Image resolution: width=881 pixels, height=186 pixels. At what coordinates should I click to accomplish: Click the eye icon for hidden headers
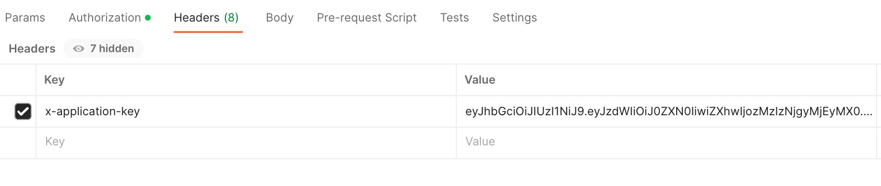(79, 49)
